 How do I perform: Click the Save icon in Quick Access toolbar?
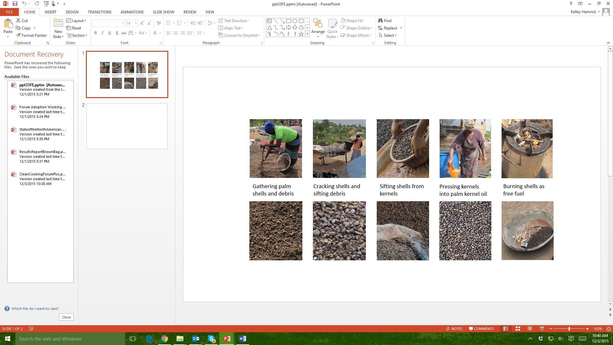[15, 4]
